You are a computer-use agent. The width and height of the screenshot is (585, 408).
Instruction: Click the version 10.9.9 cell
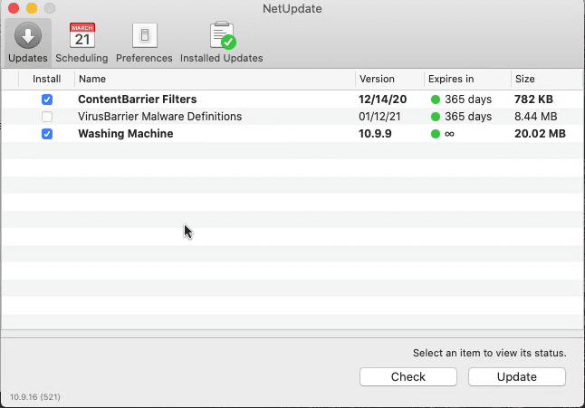coord(375,134)
